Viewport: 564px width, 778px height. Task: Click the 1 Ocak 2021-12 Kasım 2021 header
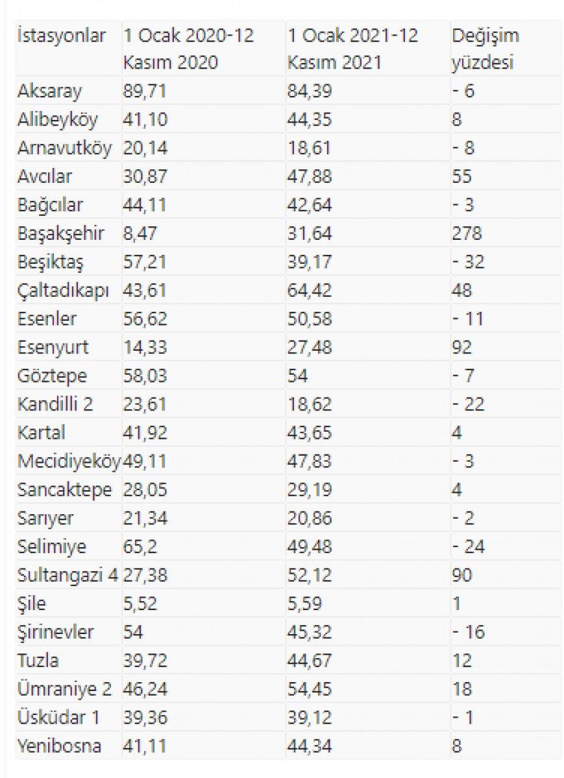tap(353, 49)
